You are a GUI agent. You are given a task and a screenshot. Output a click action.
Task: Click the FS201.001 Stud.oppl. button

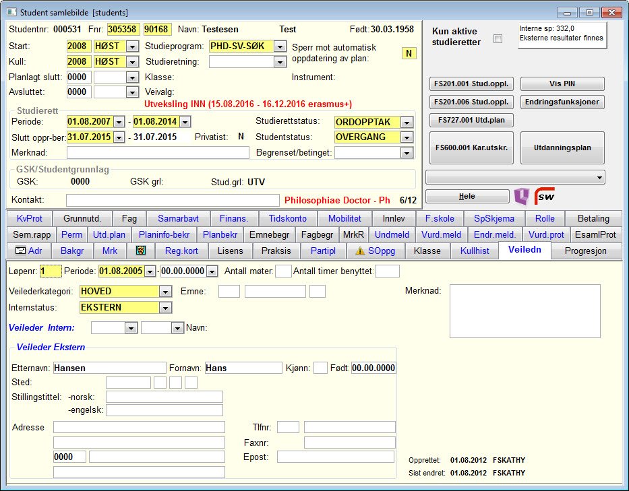[x=471, y=84]
